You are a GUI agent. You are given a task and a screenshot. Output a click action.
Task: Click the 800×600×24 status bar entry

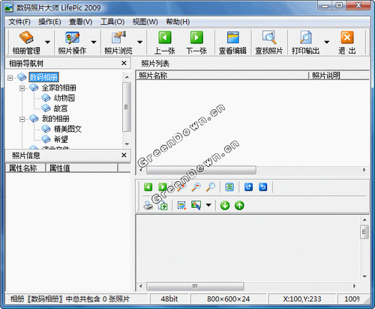coord(228,299)
